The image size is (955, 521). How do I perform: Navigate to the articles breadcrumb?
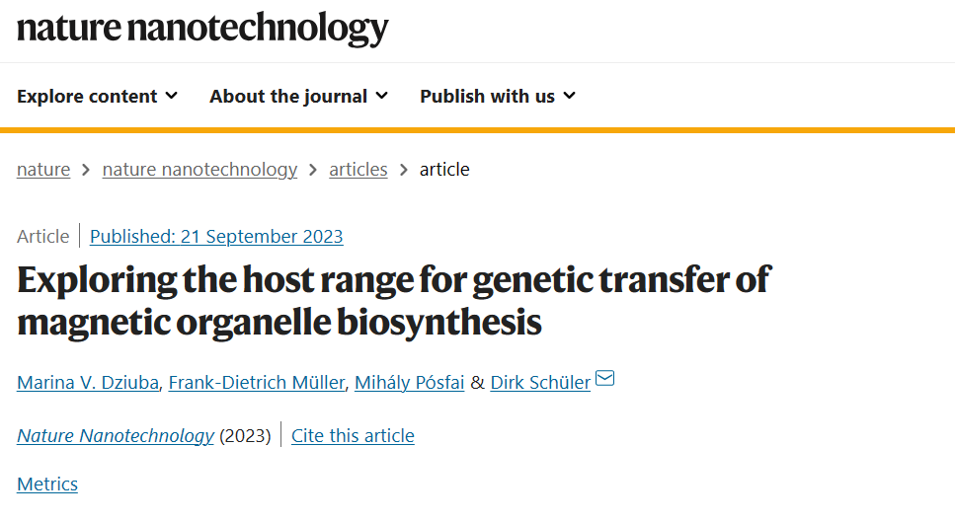click(x=358, y=169)
